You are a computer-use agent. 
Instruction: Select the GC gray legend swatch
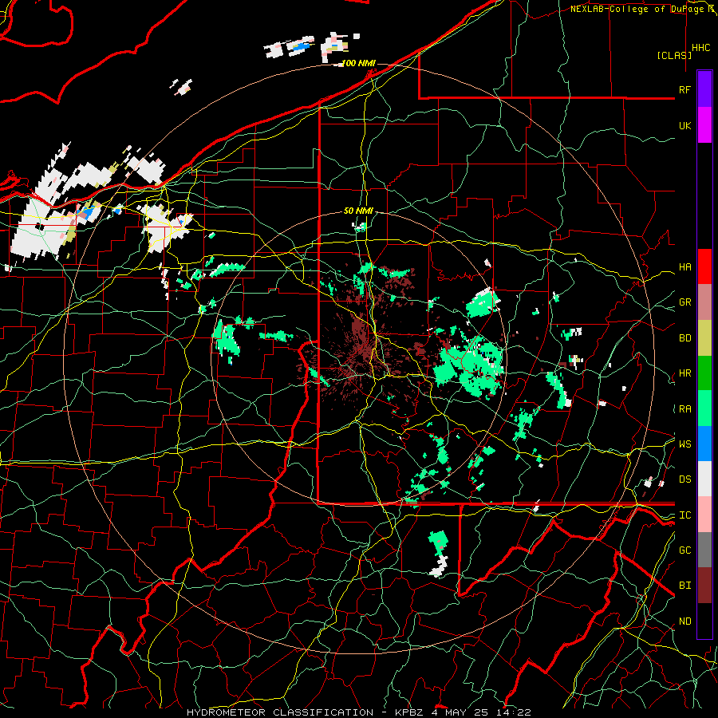[x=704, y=550]
